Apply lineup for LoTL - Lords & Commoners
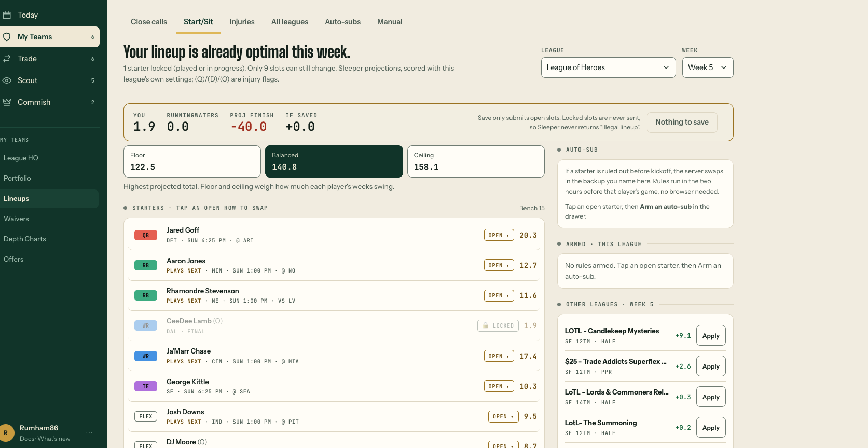This screenshot has height=448, width=868. click(x=711, y=397)
